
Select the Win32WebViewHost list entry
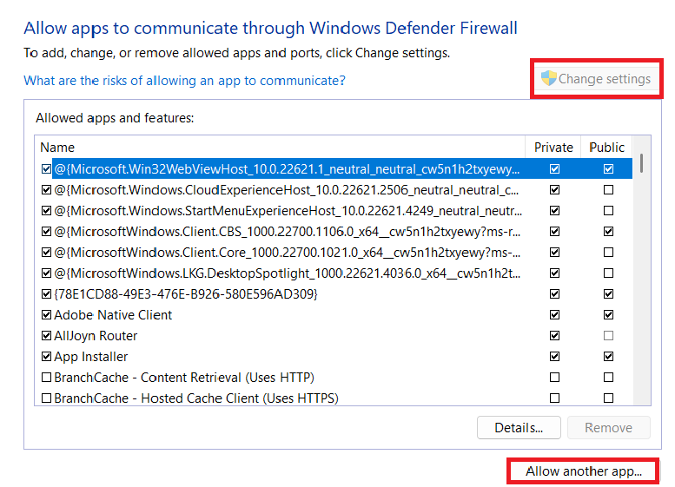[287, 168]
